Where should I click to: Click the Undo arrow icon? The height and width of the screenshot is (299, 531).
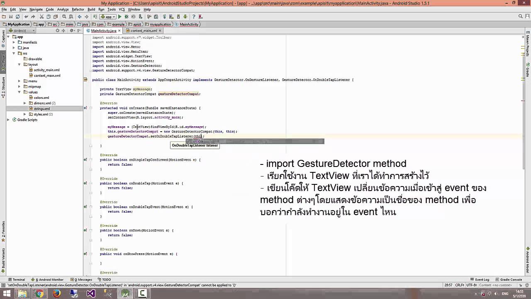point(26,17)
